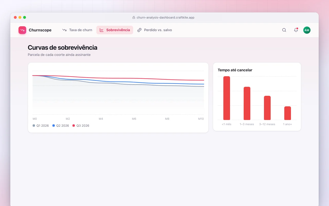
Task: Switch to the Taxa de churn tab
Action: (x=77, y=30)
